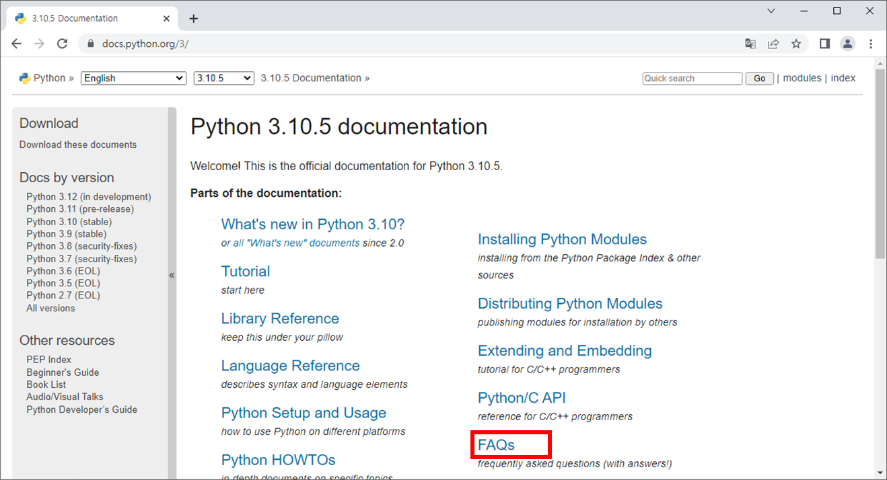The image size is (887, 480).
Task: Click the Go search button
Action: (x=759, y=79)
